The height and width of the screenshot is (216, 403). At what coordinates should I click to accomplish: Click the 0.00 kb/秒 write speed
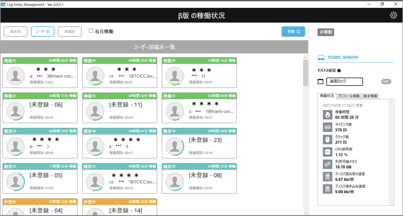click(x=345, y=192)
